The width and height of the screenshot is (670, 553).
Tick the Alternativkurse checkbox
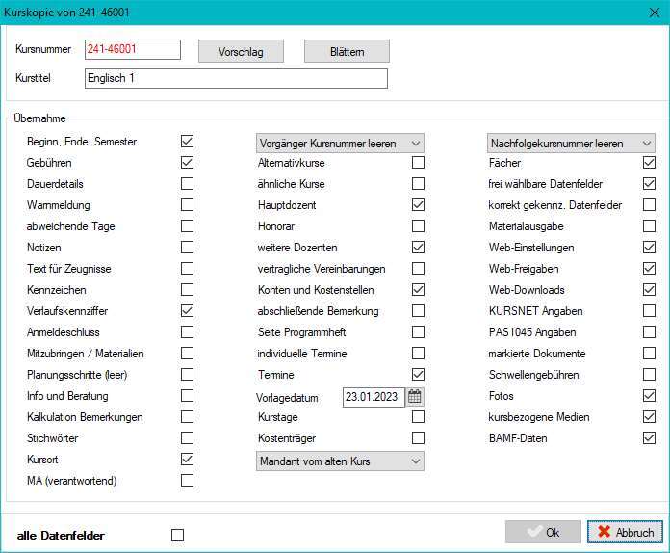419,163
